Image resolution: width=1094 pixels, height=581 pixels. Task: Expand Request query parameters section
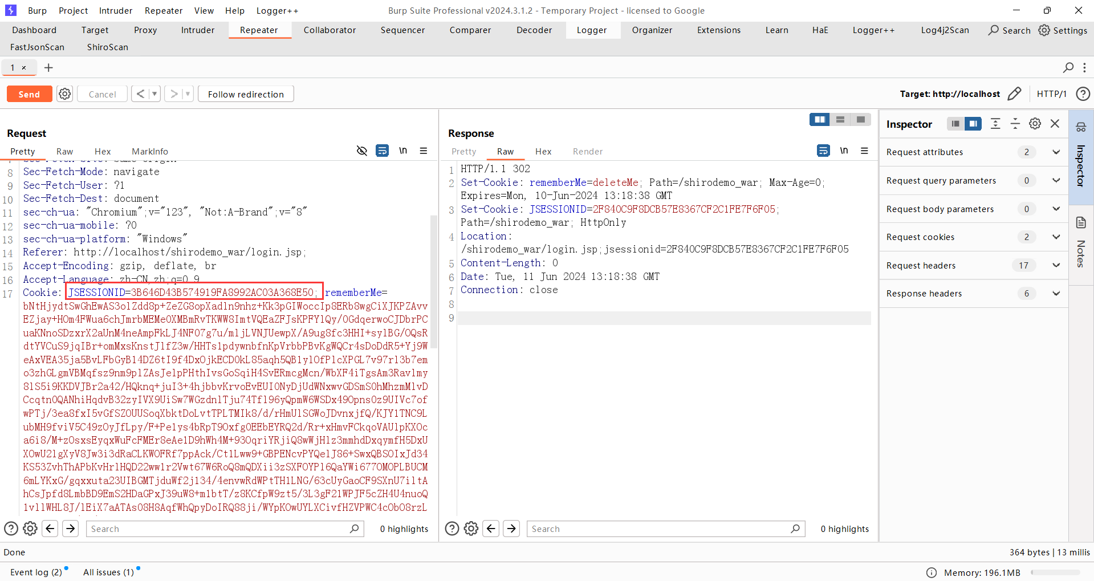974,181
